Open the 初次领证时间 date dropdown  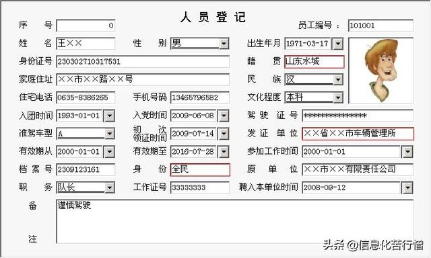224,134
